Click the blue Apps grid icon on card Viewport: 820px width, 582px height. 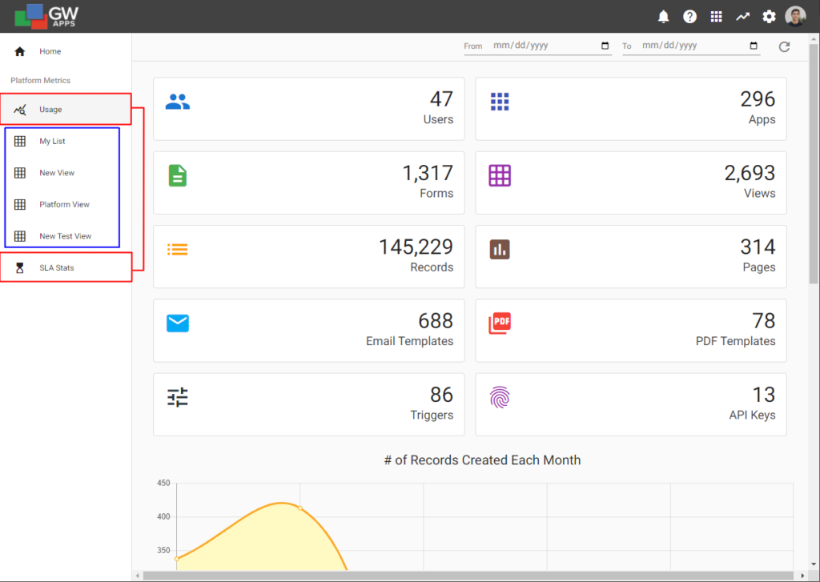coord(500,102)
